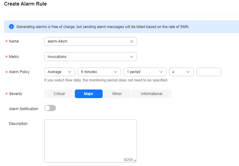Clear the Name field with the X icon
This screenshot has width=239, height=166.
pyautogui.click(x=132, y=41)
